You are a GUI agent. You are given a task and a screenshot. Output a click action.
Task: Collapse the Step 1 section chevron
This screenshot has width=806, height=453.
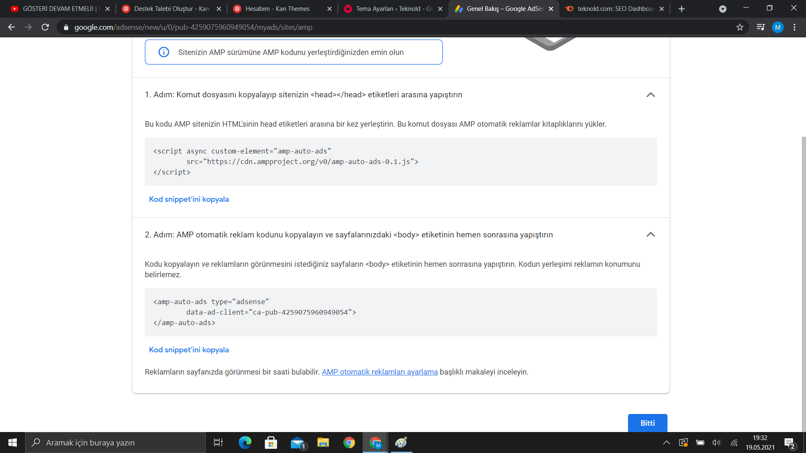click(x=650, y=95)
